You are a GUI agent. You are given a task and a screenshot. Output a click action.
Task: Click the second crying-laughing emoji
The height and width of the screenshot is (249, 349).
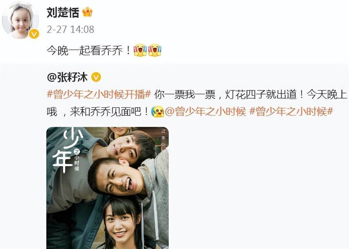tap(155, 50)
